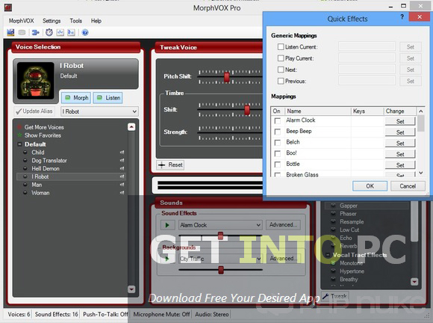Toggle the Resample effect
This screenshot has width=433, height=323.
[x=333, y=221]
